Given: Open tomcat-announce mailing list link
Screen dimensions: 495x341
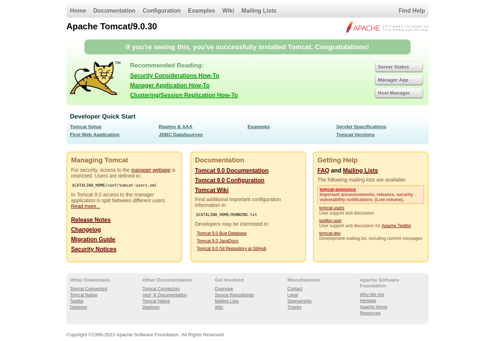Looking at the screenshot, I should point(338,190).
